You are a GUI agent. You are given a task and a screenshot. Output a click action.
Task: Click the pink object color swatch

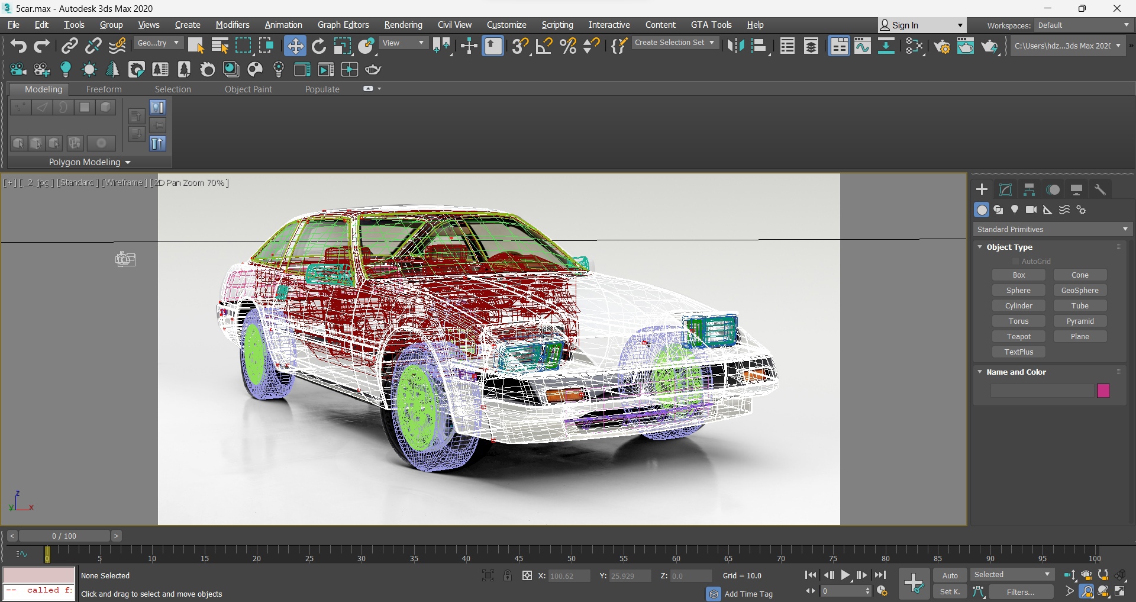1103,391
